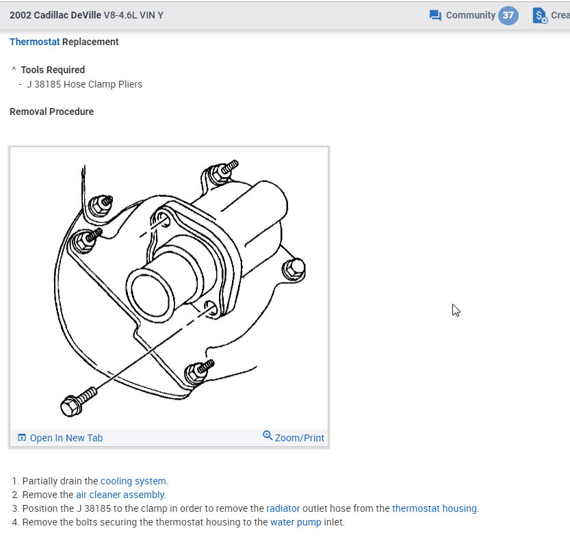Open the Community chat icon
570x546 pixels.
[435, 16]
